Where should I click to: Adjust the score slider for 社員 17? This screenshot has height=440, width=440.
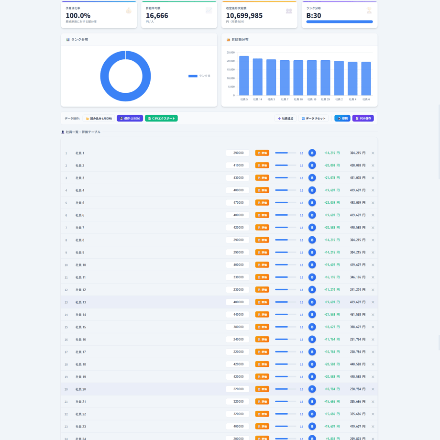pyautogui.click(x=286, y=352)
